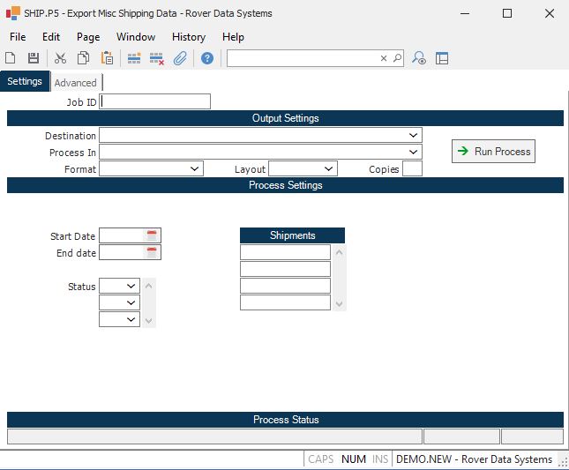
Task: Clear the toolbar search box with X
Action: click(x=384, y=58)
